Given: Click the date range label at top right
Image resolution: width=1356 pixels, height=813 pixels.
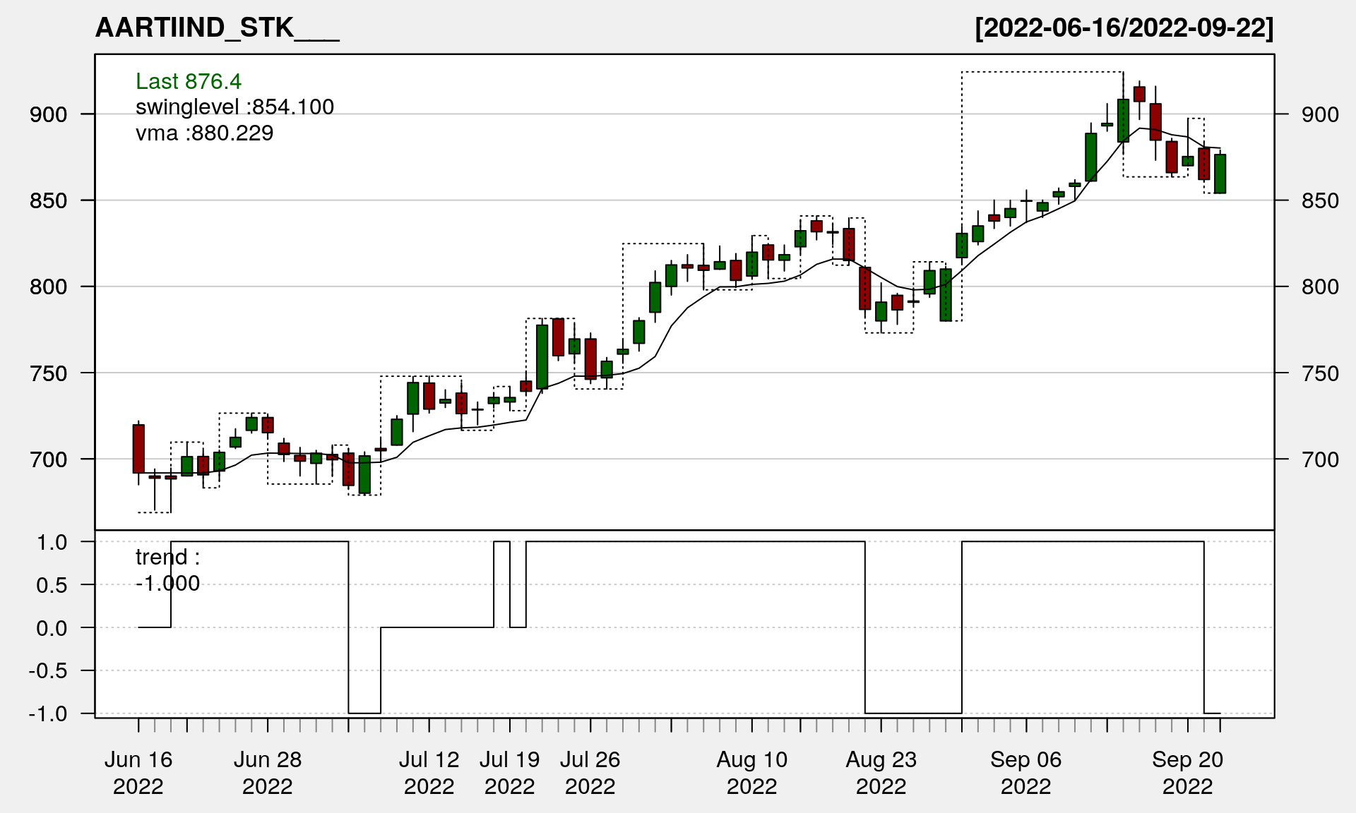Looking at the screenshot, I should point(1124,28).
